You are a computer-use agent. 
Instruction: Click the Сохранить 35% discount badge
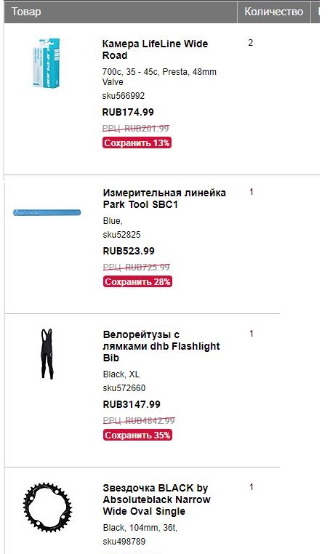[x=137, y=435]
